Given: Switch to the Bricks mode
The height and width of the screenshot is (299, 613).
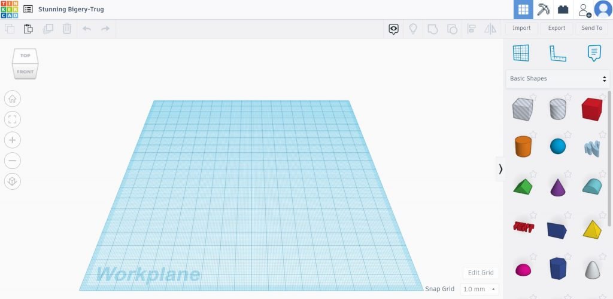Looking at the screenshot, I should (x=563, y=10).
